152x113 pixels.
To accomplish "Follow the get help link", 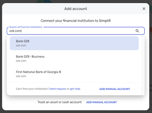I will [x=75, y=89].
